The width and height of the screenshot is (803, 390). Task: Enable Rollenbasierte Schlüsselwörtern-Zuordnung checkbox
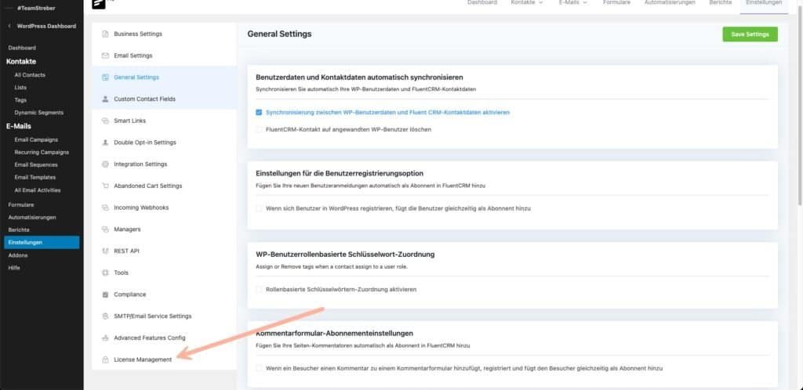(x=260, y=290)
